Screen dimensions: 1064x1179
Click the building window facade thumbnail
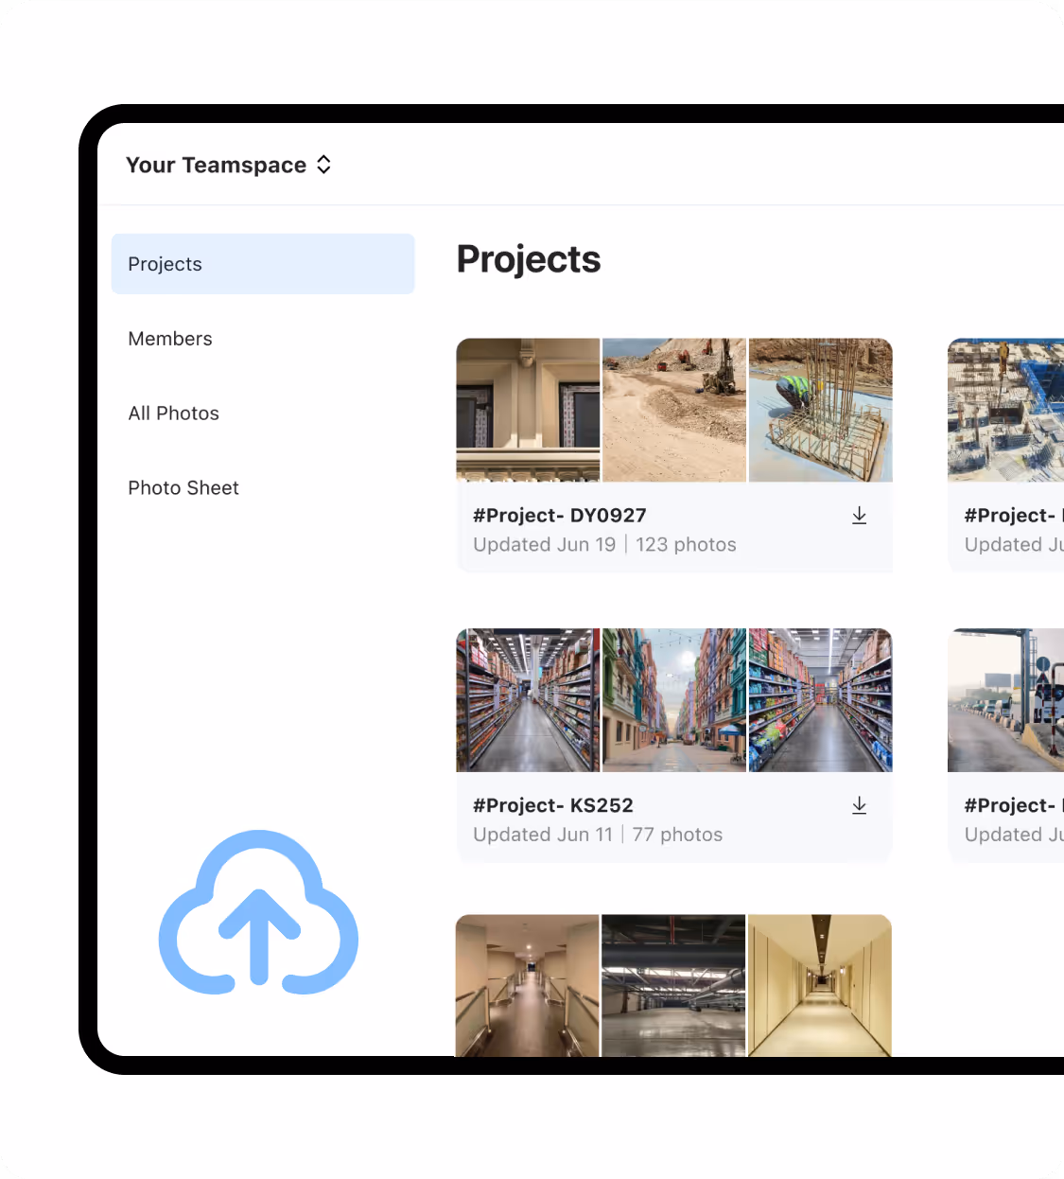528,410
